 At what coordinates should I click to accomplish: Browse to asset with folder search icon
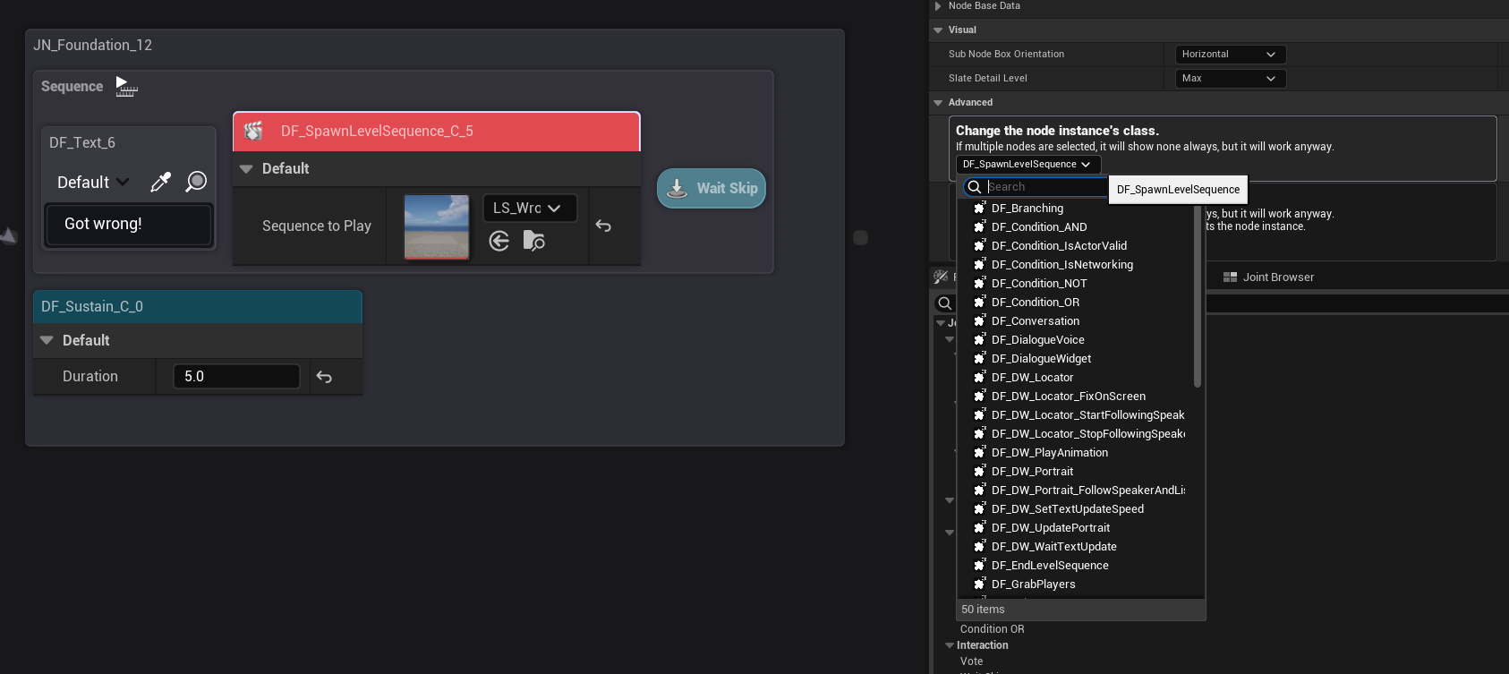tap(534, 241)
